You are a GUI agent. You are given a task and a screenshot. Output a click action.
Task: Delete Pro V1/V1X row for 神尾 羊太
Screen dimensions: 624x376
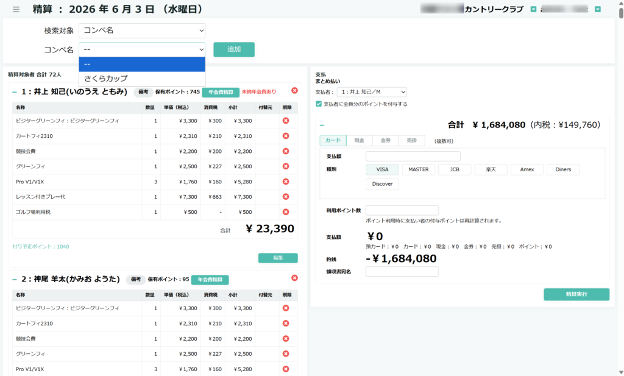(286, 369)
